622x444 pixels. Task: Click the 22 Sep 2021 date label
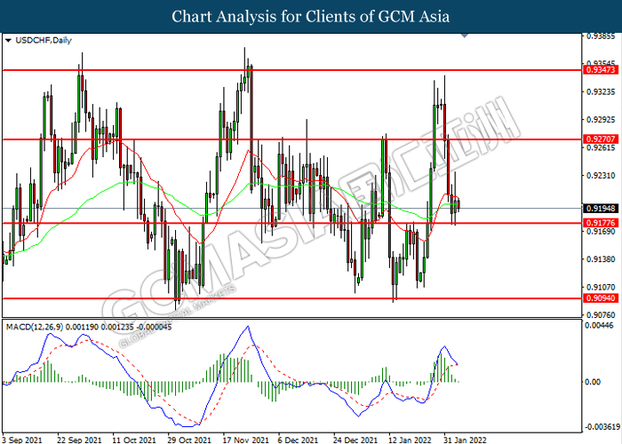tap(79, 440)
